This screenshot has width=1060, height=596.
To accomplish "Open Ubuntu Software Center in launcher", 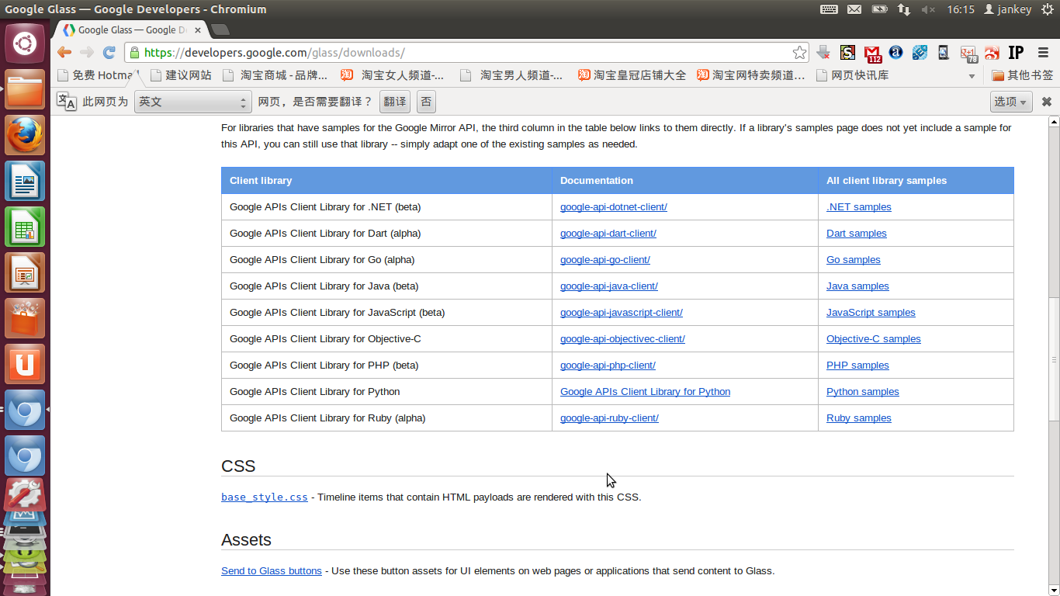I will click(25, 318).
